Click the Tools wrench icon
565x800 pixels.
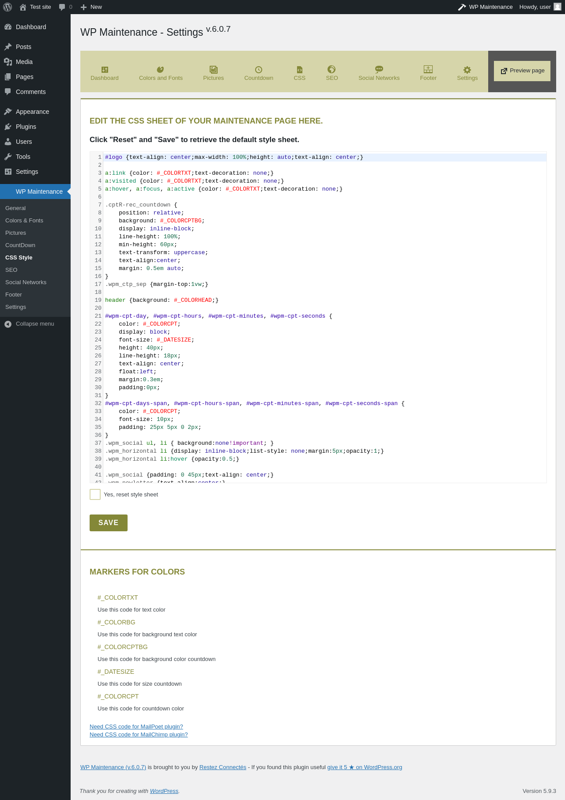[x=8, y=157]
